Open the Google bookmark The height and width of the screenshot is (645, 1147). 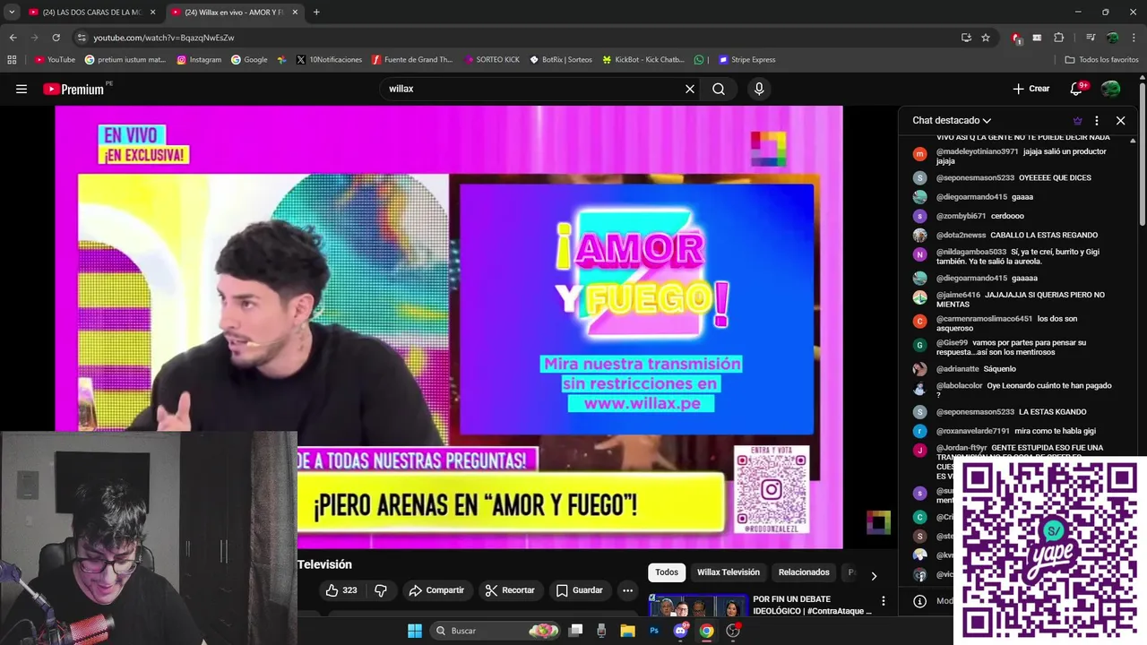pyautogui.click(x=249, y=60)
